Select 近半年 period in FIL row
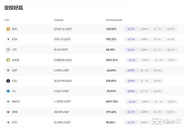Image resolution: width=184 pixels, height=127 pixels. pos(157,91)
